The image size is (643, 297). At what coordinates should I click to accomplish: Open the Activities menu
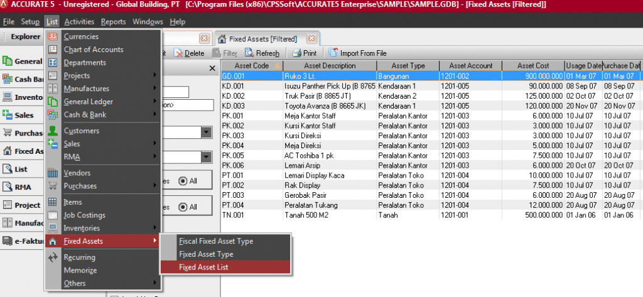tap(79, 22)
